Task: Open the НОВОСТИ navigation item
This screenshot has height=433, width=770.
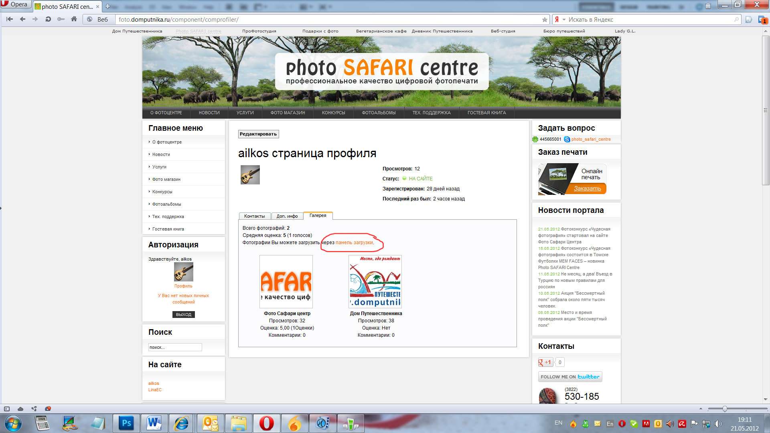Action: pyautogui.click(x=209, y=113)
